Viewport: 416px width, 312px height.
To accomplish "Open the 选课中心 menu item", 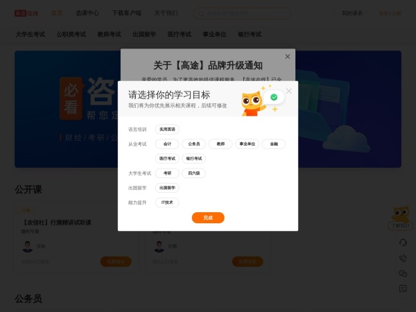I will 87,12.
